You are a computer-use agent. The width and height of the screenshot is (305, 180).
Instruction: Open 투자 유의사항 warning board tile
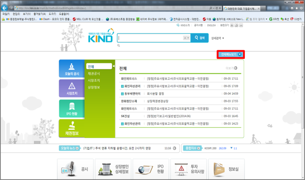(x=188, y=169)
